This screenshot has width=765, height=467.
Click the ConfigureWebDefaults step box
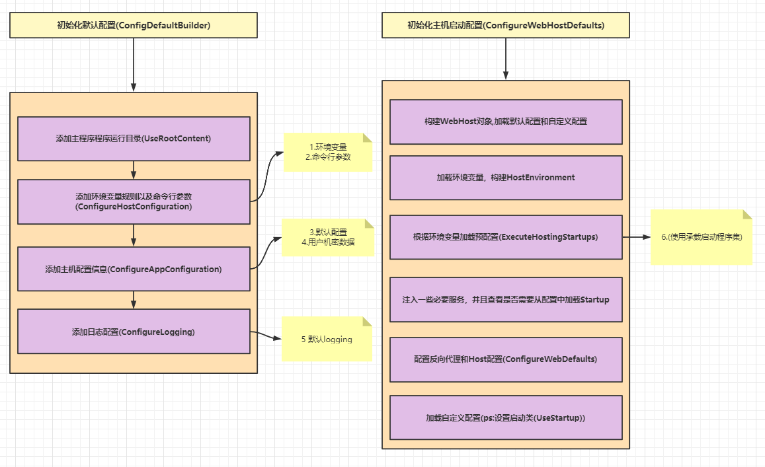coord(506,359)
